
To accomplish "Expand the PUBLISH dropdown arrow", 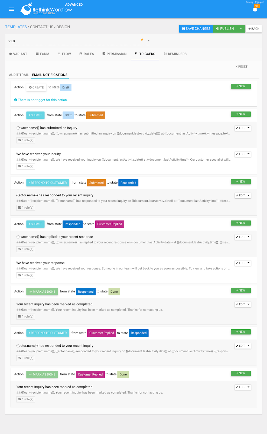I will coord(241,28).
